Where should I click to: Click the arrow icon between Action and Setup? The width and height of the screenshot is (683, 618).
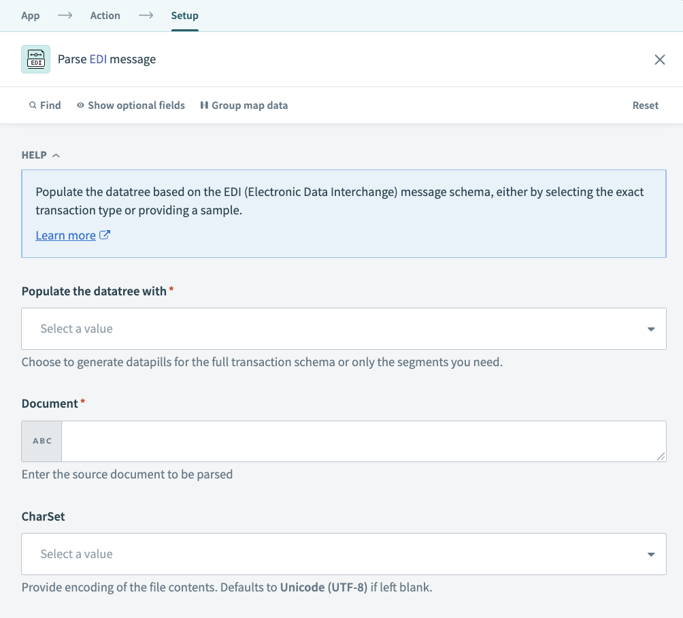[146, 15]
